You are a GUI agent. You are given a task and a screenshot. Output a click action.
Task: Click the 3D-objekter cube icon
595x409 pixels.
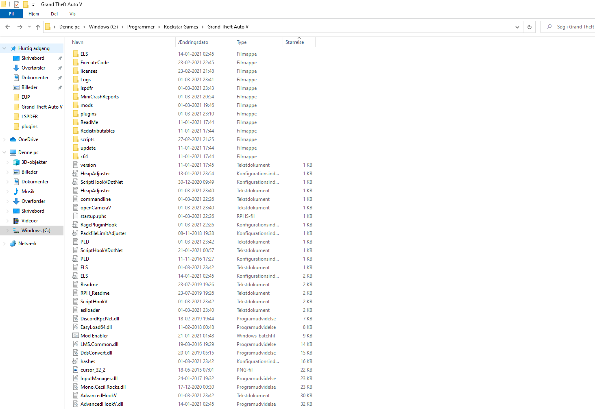16,162
